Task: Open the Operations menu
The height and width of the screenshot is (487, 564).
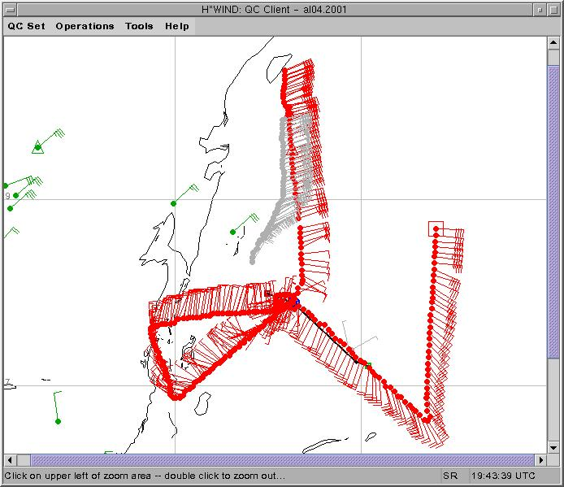Action: (85, 26)
